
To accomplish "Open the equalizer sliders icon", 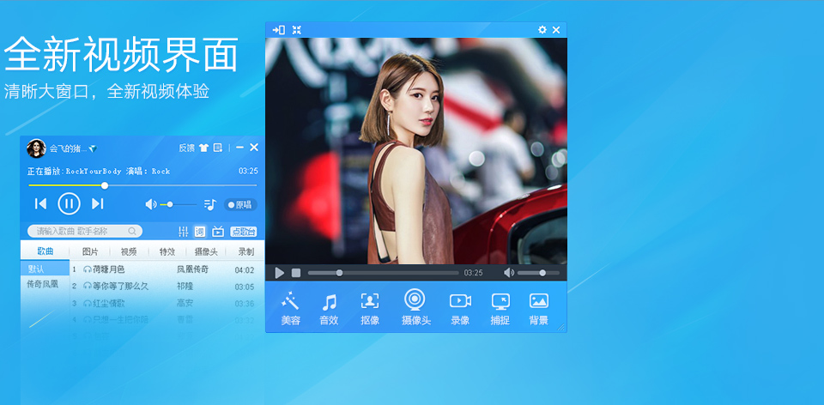I will (184, 232).
